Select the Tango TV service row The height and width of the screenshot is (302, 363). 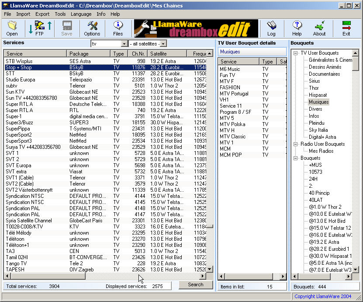105,263
